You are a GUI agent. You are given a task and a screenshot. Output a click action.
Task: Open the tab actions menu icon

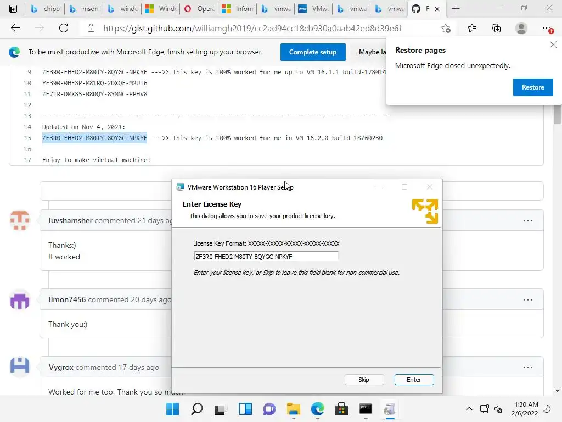click(x=13, y=9)
